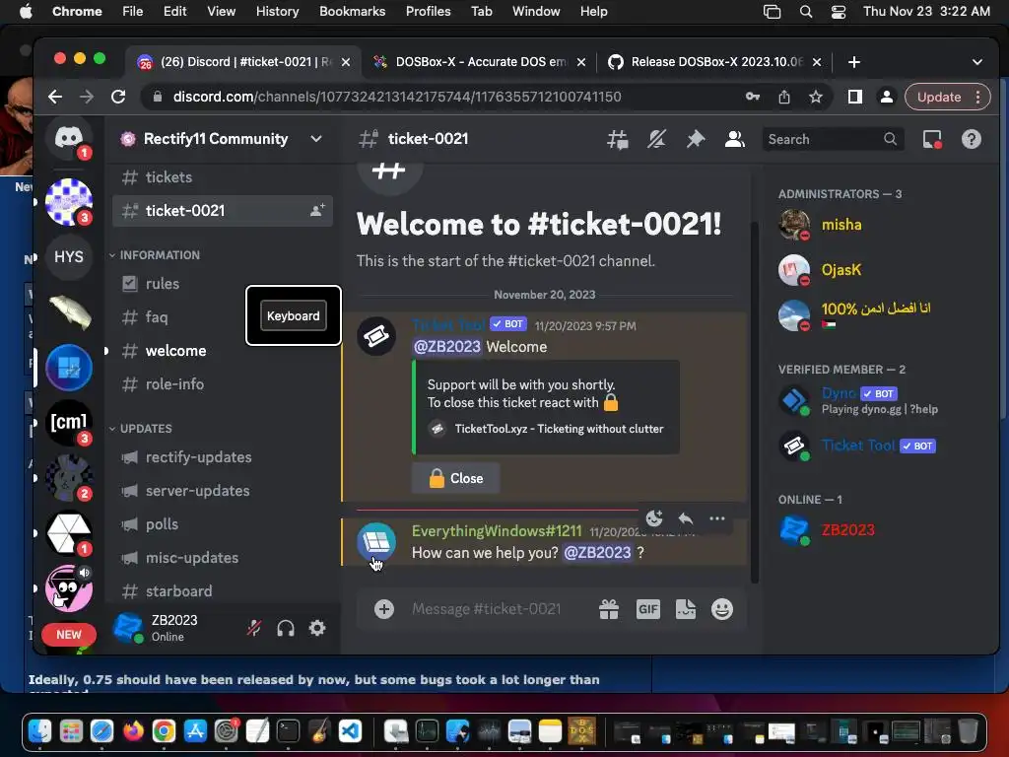The width and height of the screenshot is (1009, 757).
Task: Open the [cm] server icon
Action: click(x=69, y=422)
